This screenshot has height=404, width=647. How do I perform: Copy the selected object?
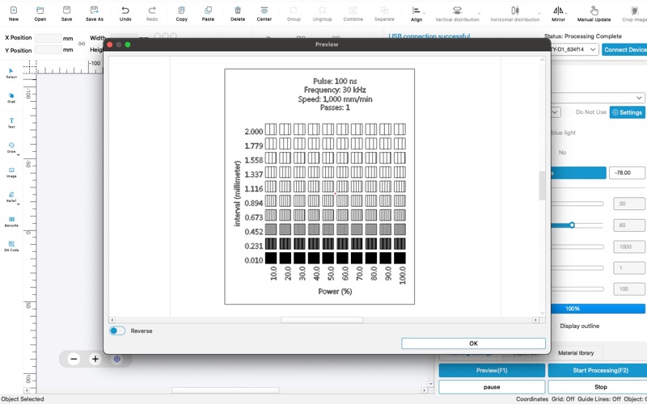pos(181,13)
